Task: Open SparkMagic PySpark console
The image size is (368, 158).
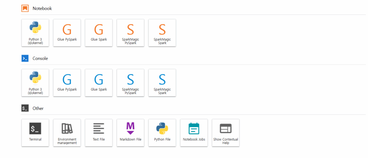Action: [130, 83]
